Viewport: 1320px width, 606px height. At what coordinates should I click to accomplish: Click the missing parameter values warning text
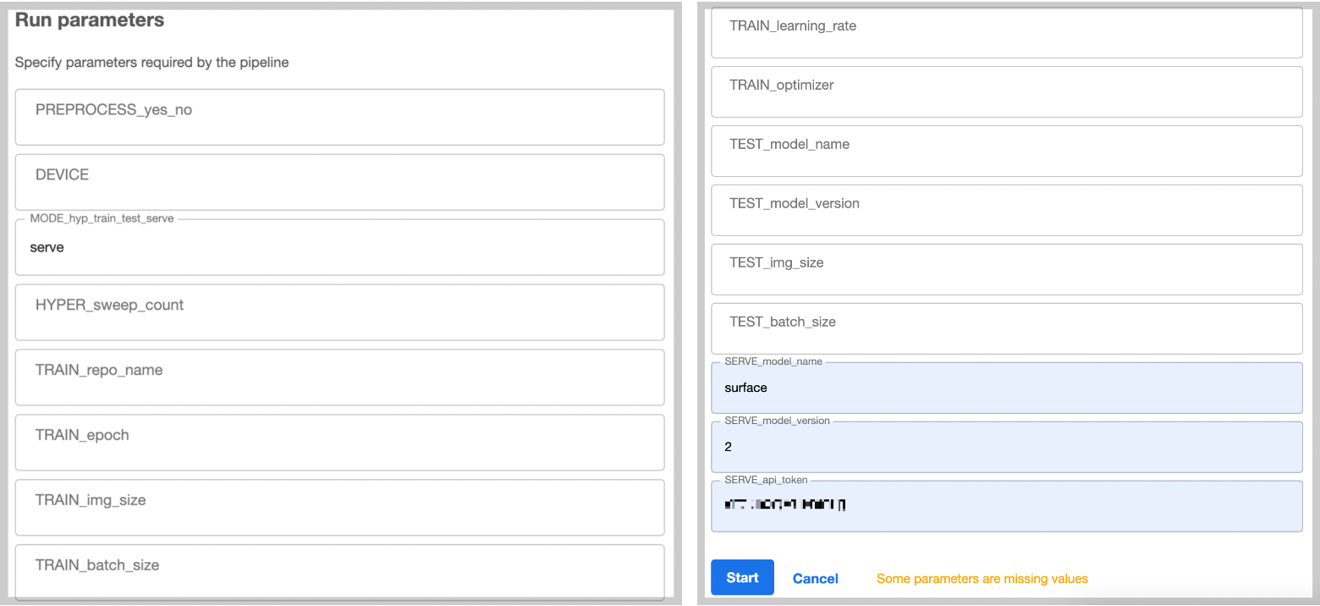[982, 578]
